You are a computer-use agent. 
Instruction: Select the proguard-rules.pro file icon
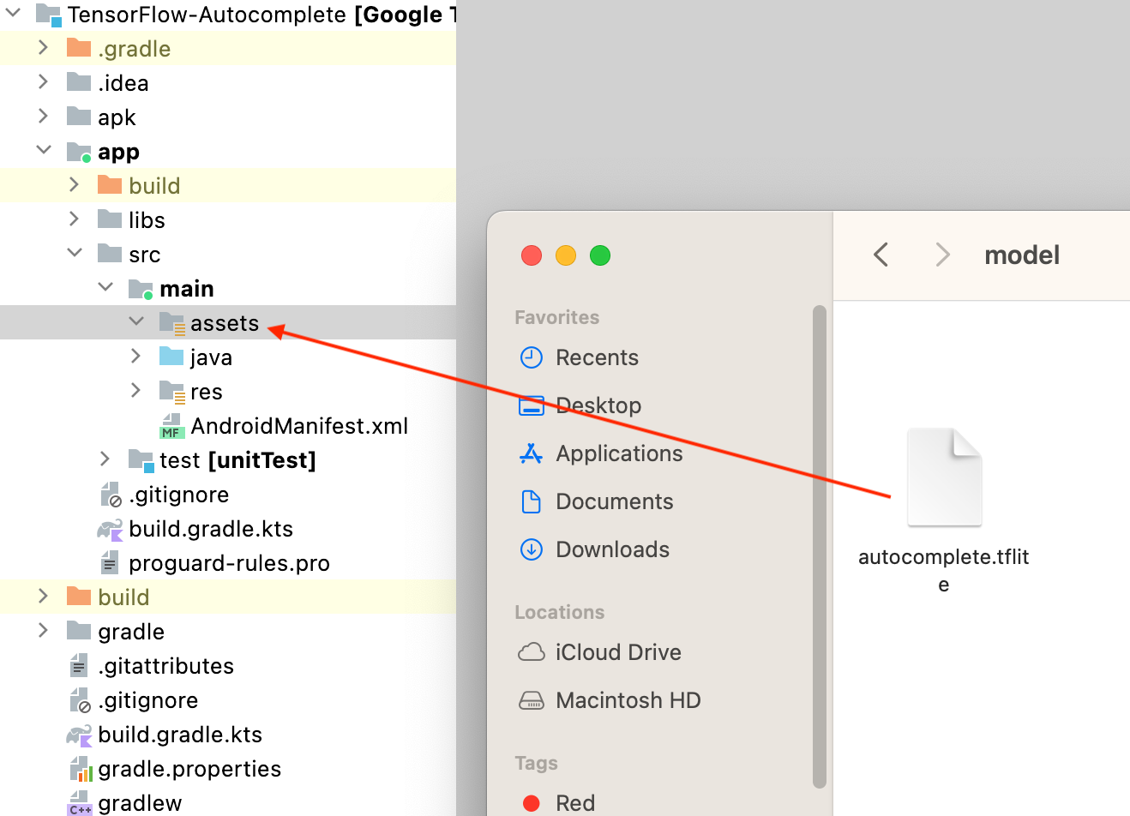pos(109,563)
